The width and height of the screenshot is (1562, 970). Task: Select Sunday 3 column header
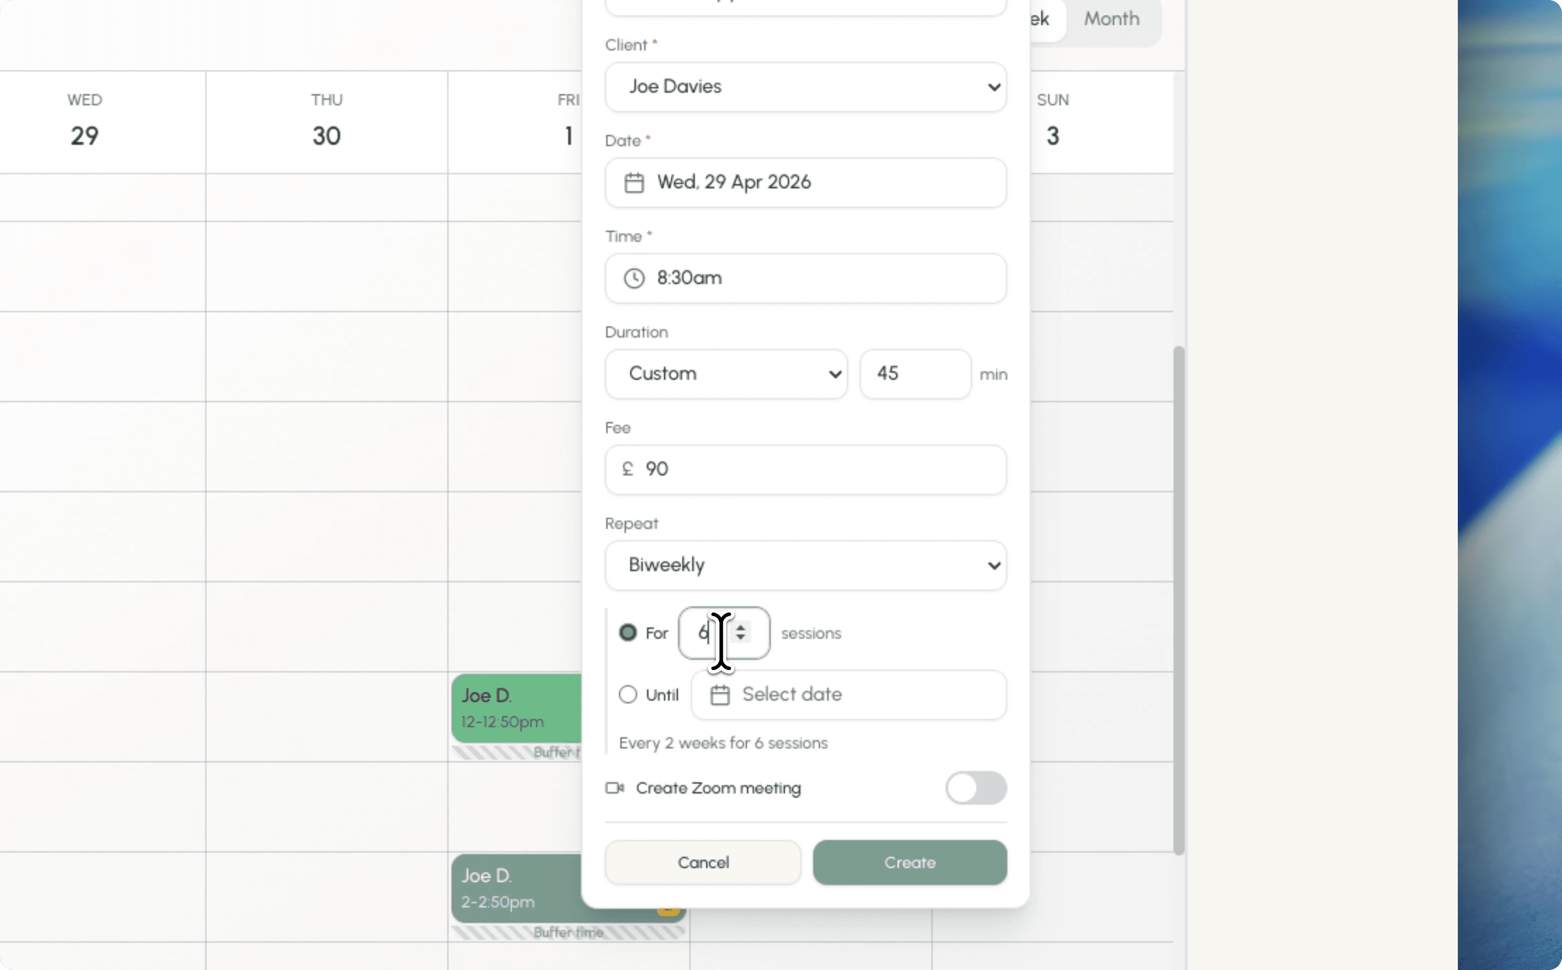point(1053,122)
